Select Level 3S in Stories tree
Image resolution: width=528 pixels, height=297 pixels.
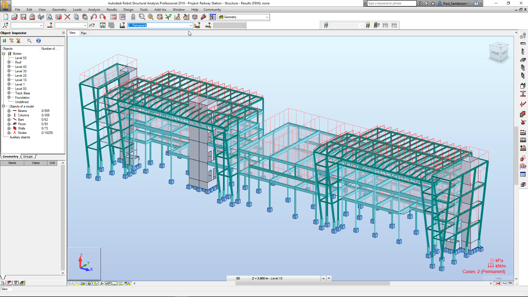[21, 71]
